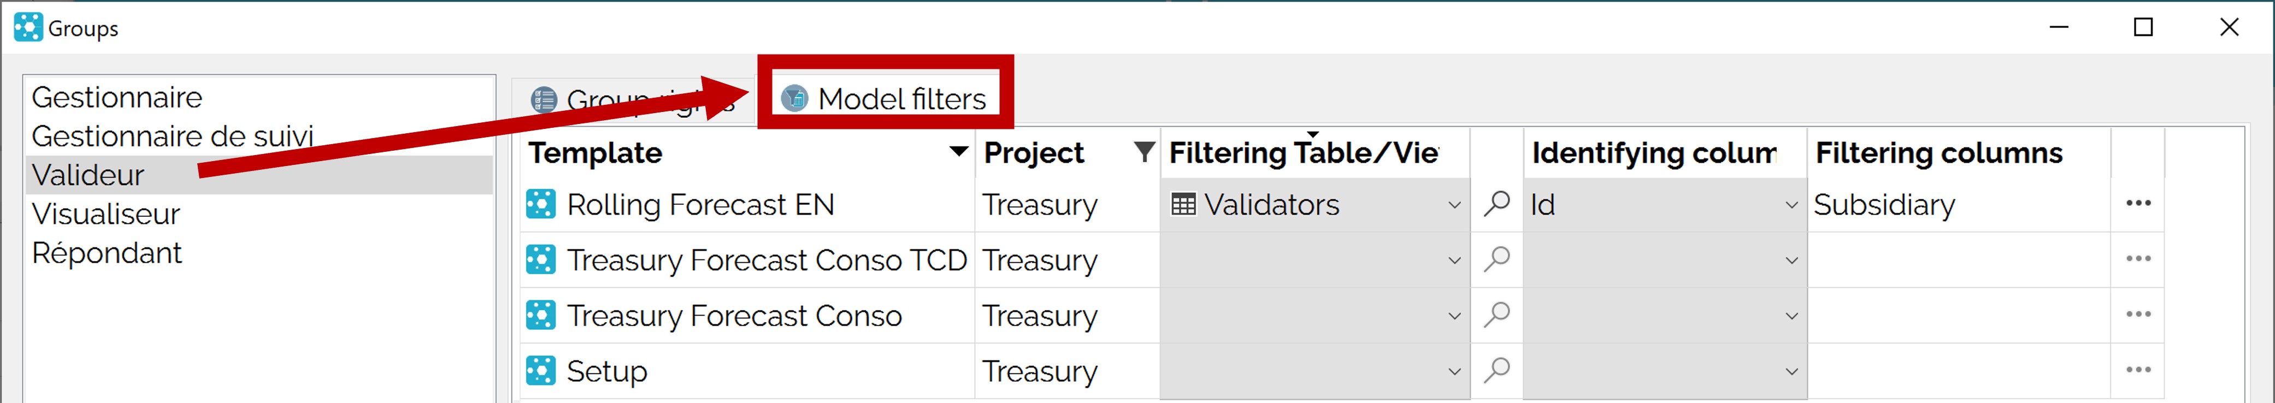Image resolution: width=2275 pixels, height=403 pixels.
Task: Open the Template column header dropdown arrow
Action: (958, 152)
